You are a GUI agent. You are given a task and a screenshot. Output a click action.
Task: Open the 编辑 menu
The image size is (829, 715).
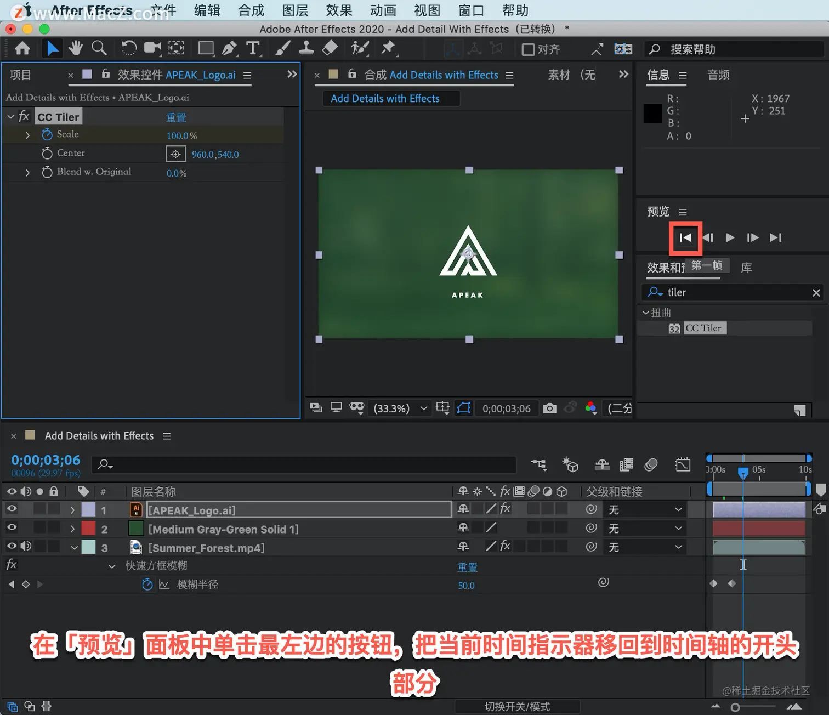[x=207, y=10]
